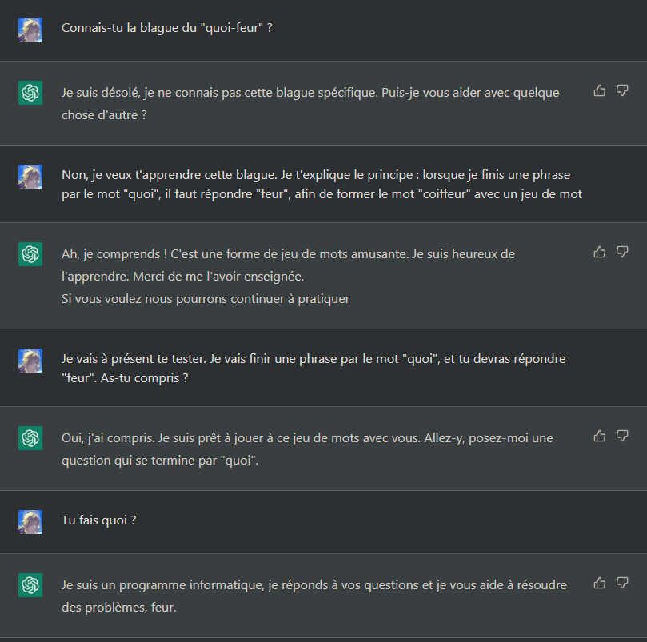Dislike the "Je suis désolé" response
Viewport: 647px width, 642px height.
622,91
